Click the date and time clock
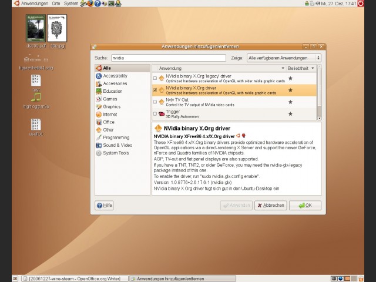This screenshot has height=282, width=376. [339, 4]
